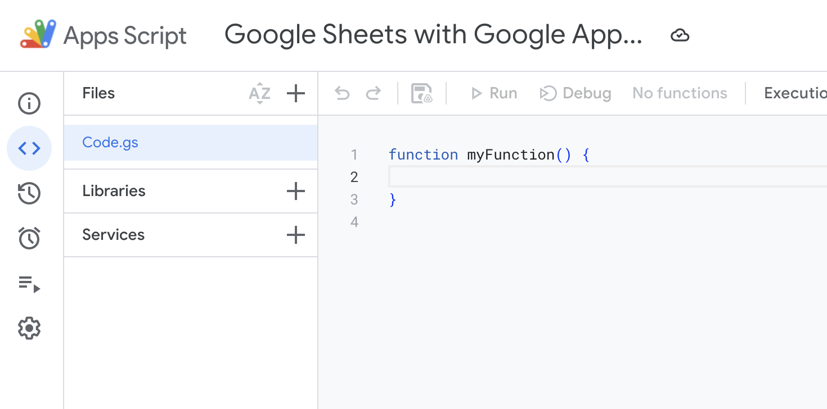Image resolution: width=827 pixels, height=409 pixels.
Task: Select the Editor code icon in sidebar
Action: click(29, 148)
